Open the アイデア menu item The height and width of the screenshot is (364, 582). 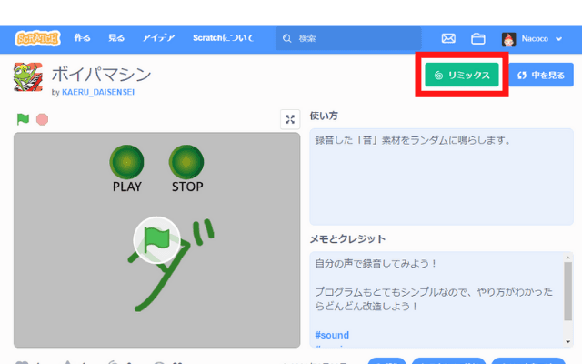[x=158, y=38]
